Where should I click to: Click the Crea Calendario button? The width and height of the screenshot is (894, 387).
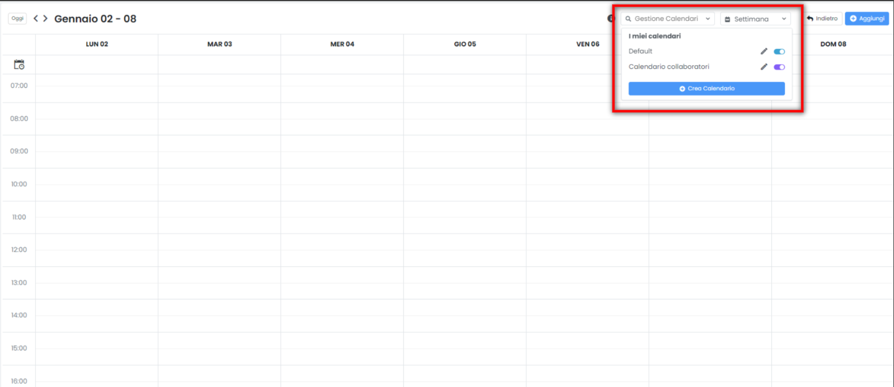(706, 88)
